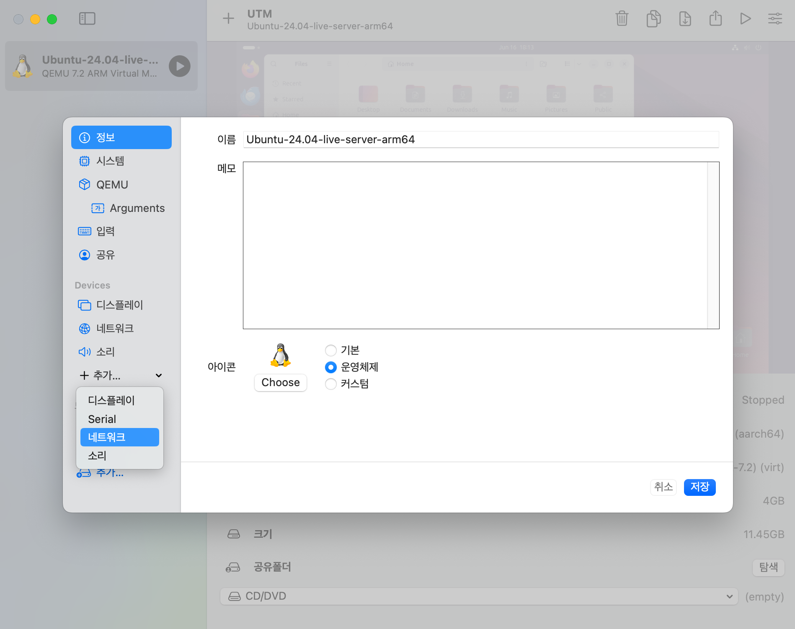Click the 이름 name text field
795x629 pixels.
click(x=481, y=139)
